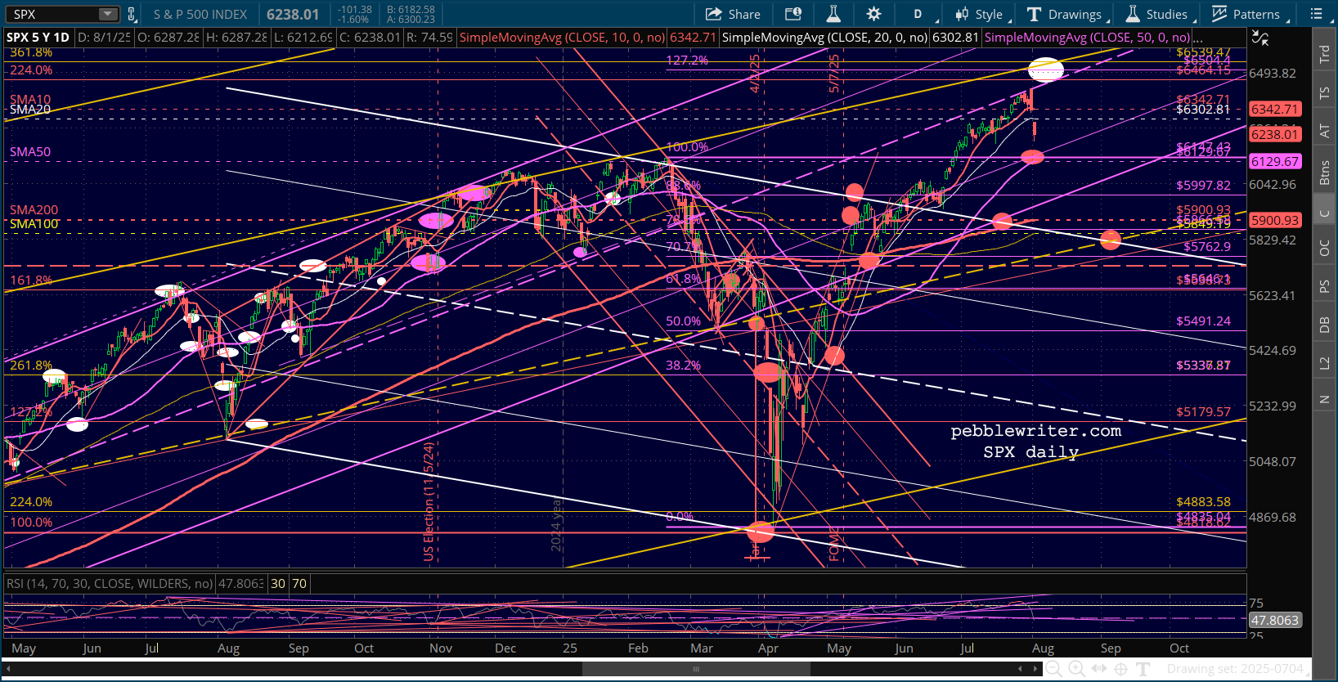This screenshot has height=682, width=1338.
Task: Toggle the Trd sidebar tab
Action: pyautogui.click(x=1324, y=55)
